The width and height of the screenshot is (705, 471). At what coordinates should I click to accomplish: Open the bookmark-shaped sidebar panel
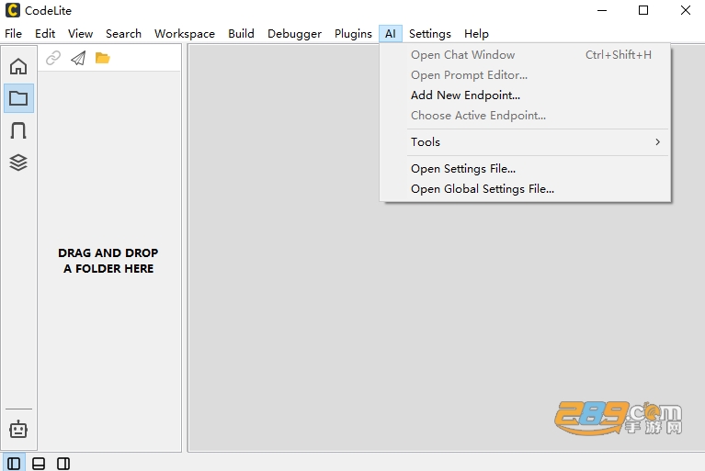(x=18, y=130)
